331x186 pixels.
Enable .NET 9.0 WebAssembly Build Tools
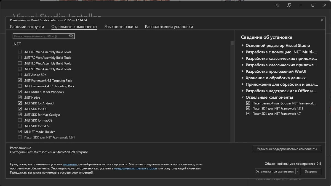(x=20, y=69)
